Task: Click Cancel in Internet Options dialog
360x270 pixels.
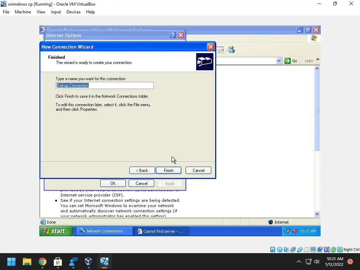Action: (x=141, y=184)
